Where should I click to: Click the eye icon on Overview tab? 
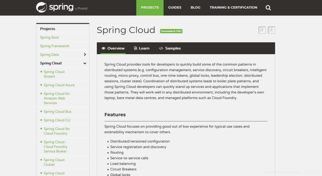[103, 48]
